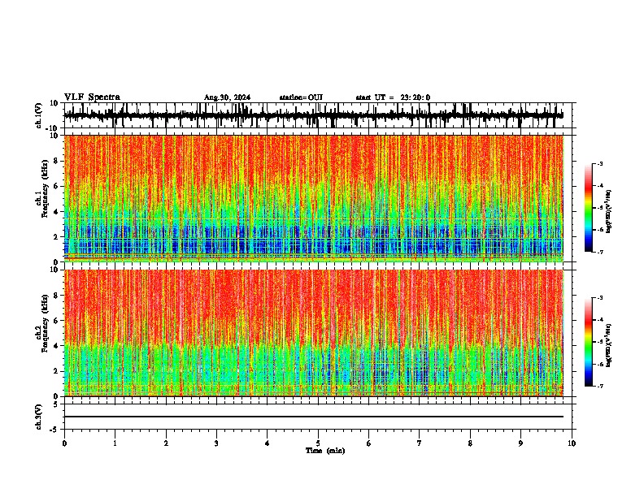Click the -7 label on ch.2 color bar

pos(600,386)
